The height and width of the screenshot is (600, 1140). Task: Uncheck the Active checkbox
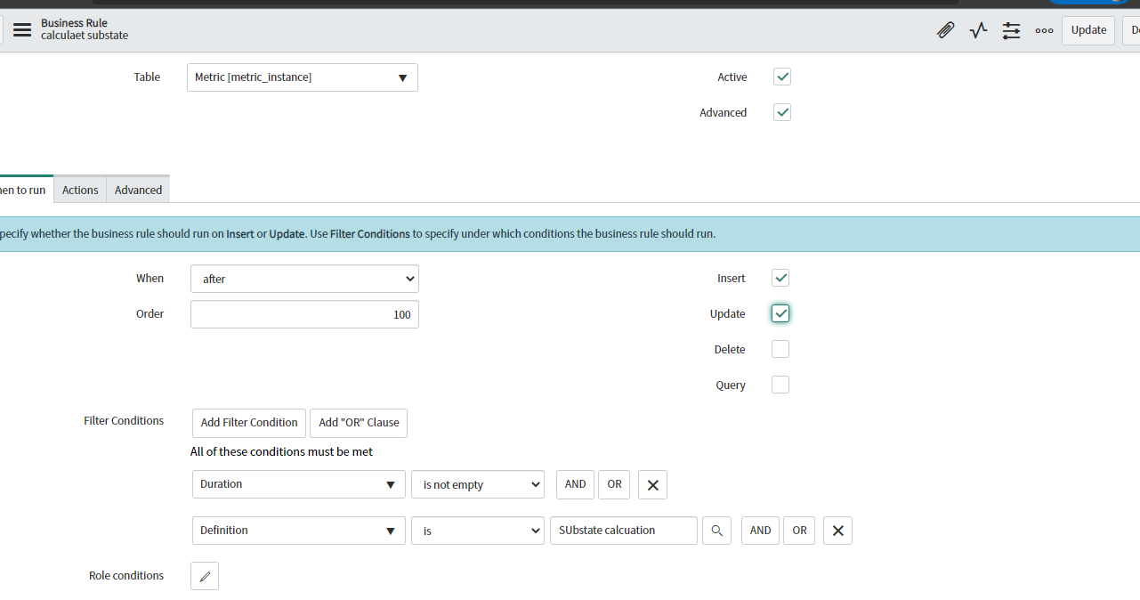(x=782, y=77)
